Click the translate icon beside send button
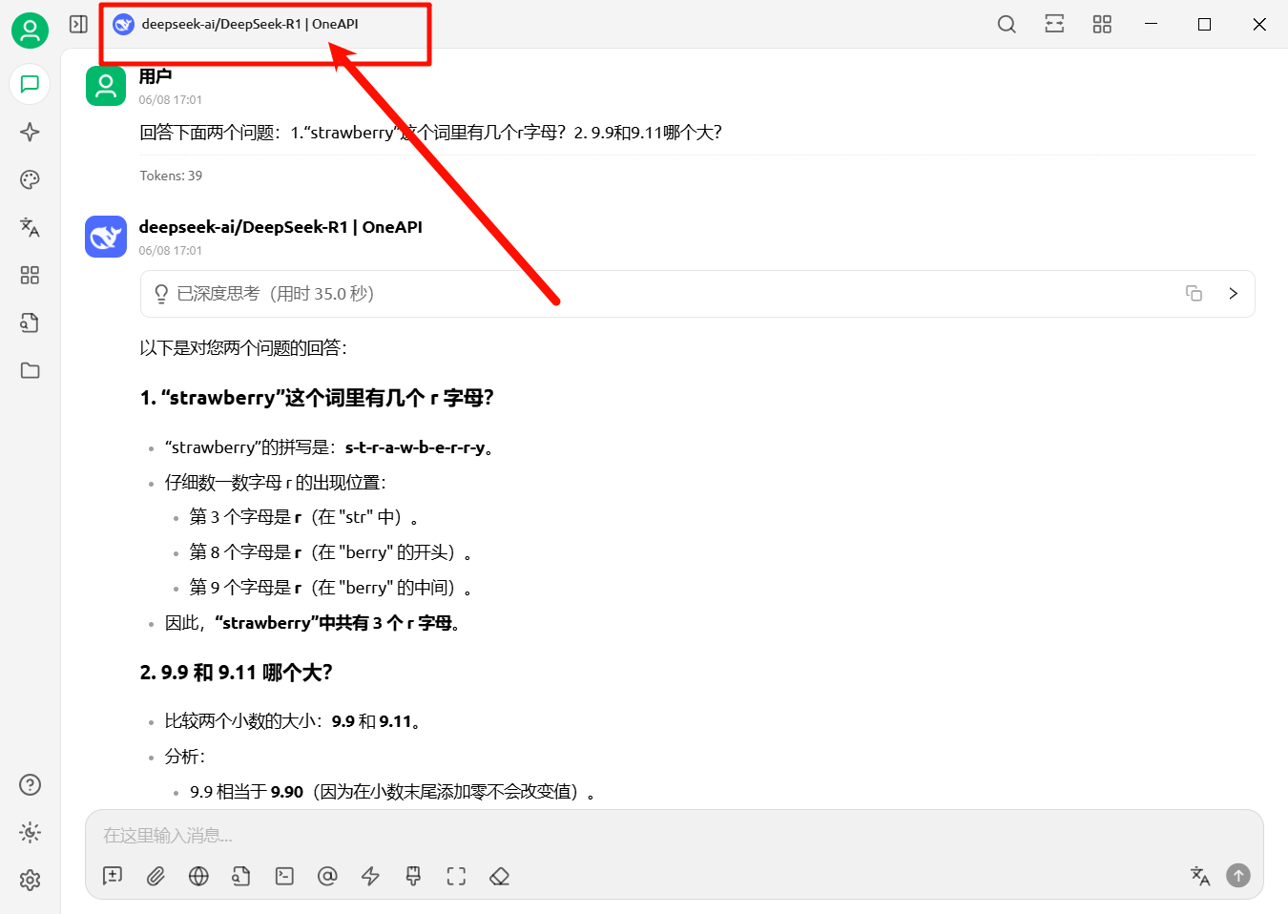The image size is (1288, 914). click(1200, 875)
